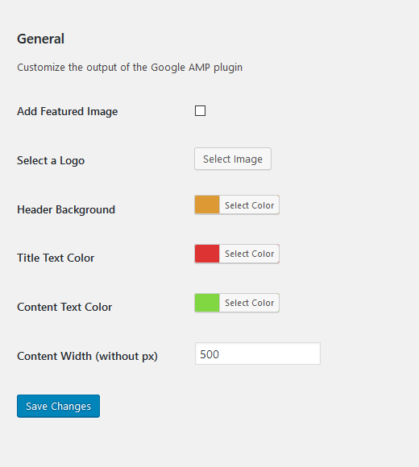Click the green Content Text Color swatch
419x467 pixels.
[207, 303]
